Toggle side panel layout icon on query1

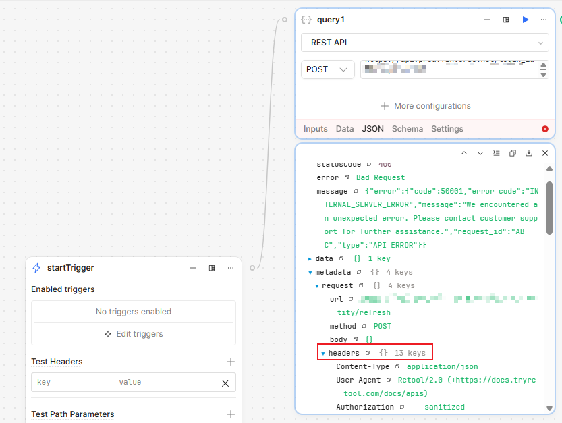click(x=506, y=20)
